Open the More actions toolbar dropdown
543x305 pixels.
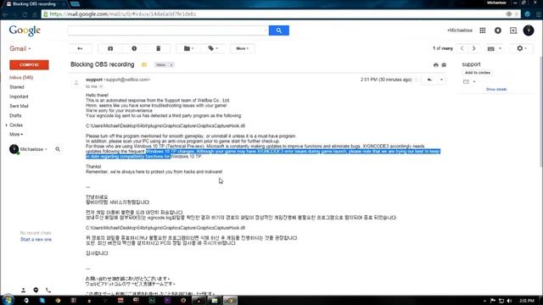(x=243, y=48)
